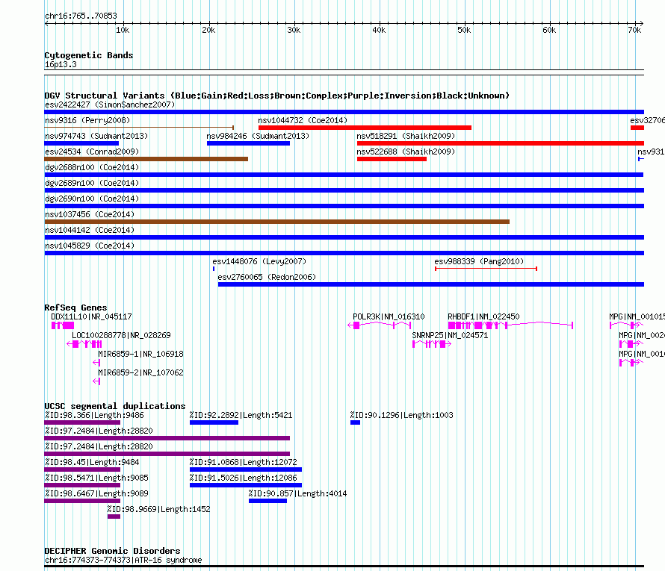Click the SNRNP25|NM_024571 gene
Viewport: 665px width, 571px height.
(450, 335)
